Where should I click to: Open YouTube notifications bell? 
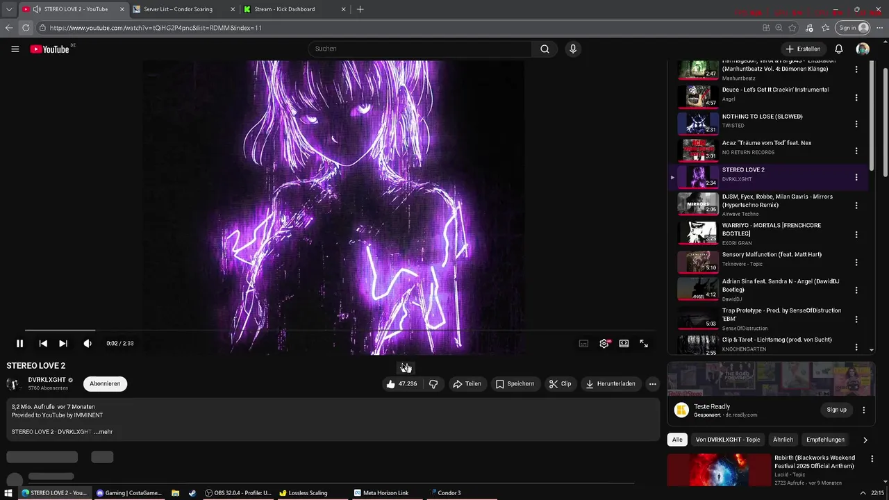(839, 49)
